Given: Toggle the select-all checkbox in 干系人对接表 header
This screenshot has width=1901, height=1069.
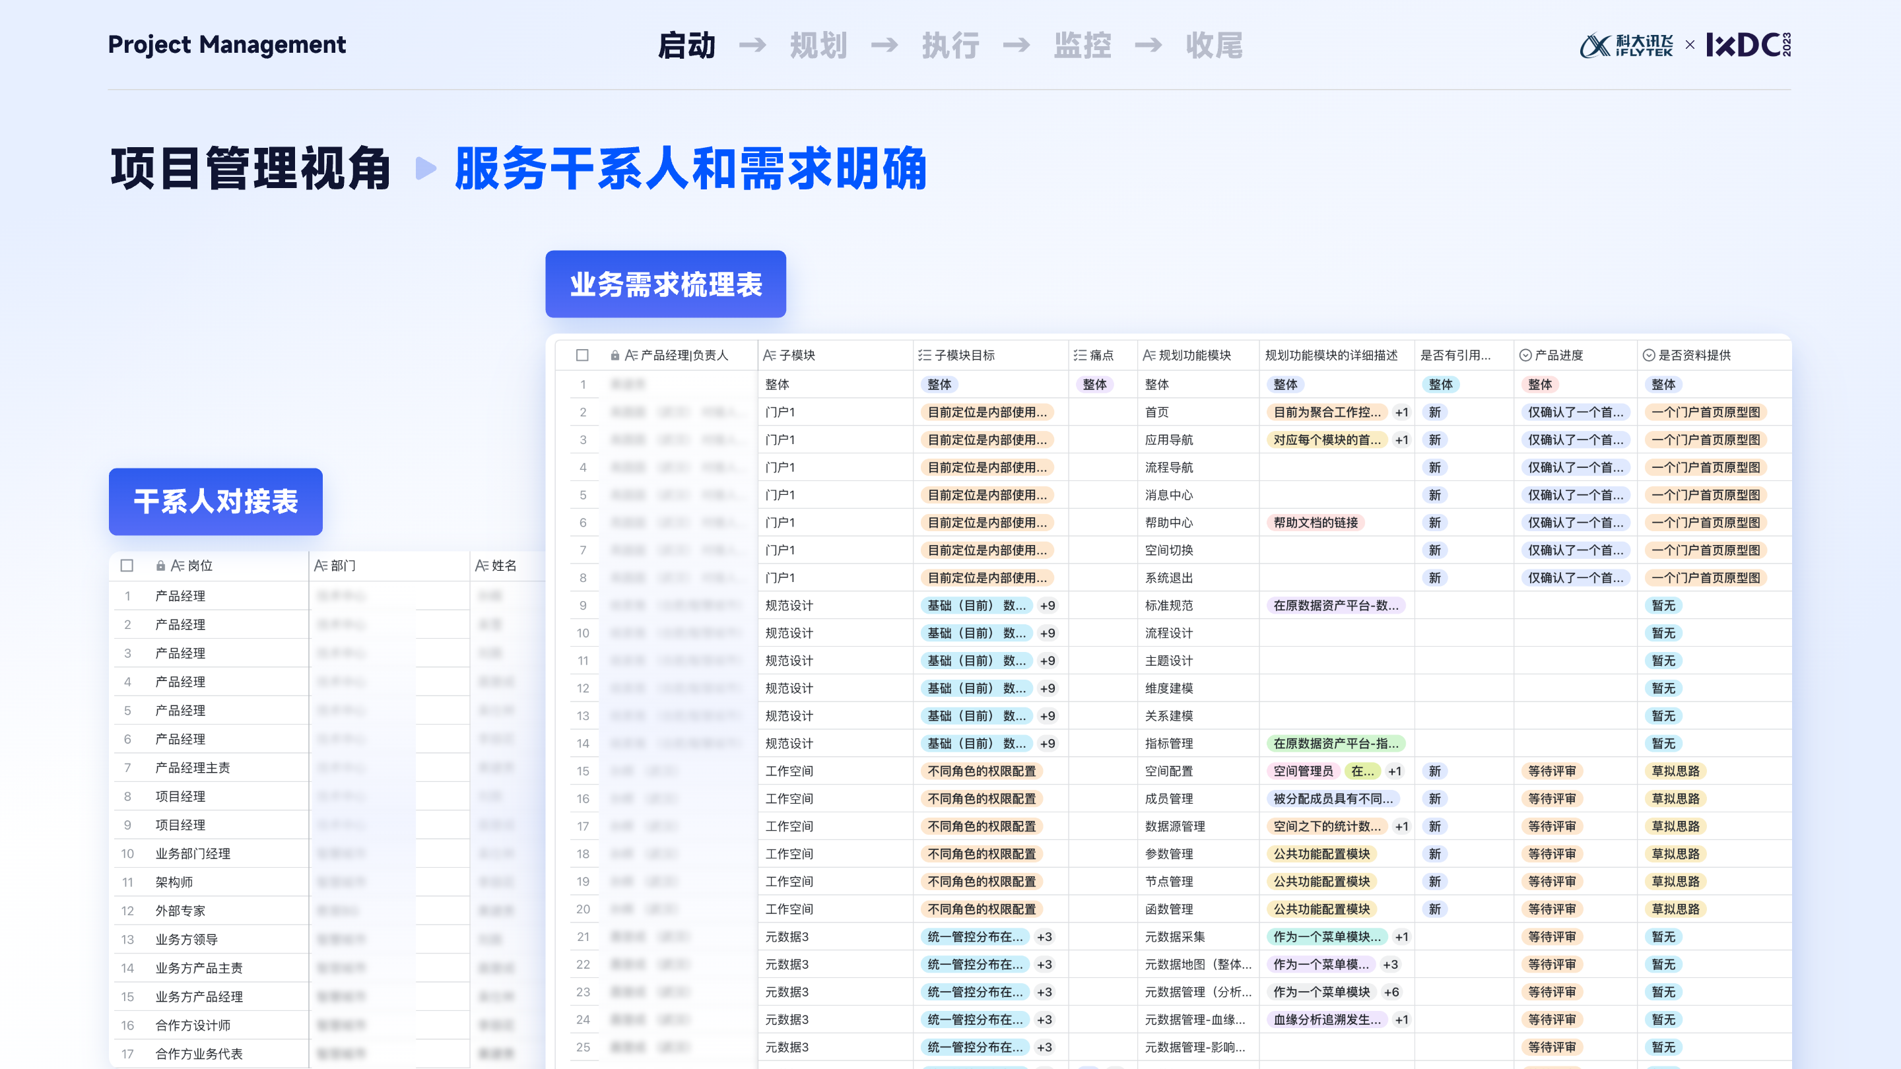Looking at the screenshot, I should point(127,566).
